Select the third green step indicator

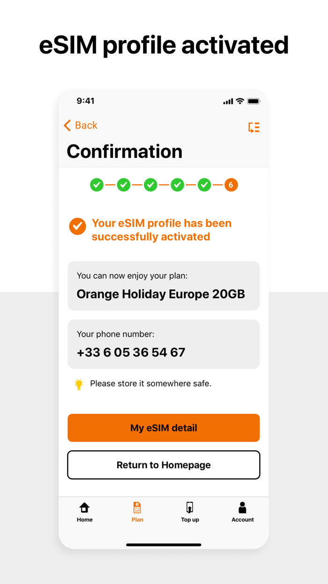pyautogui.click(x=150, y=184)
